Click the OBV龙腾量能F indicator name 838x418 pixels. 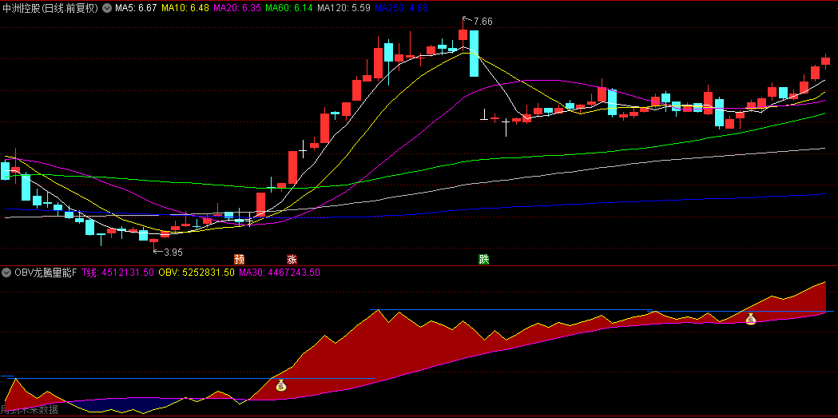[x=45, y=272]
